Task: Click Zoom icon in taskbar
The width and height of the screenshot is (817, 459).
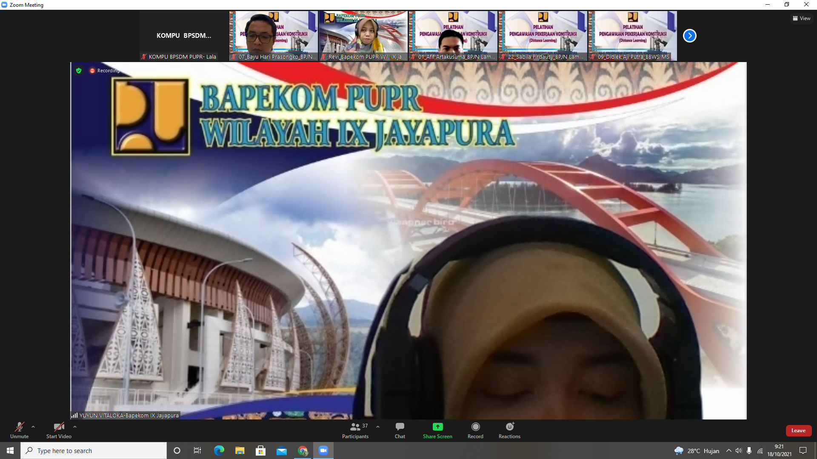Action: coord(323,450)
